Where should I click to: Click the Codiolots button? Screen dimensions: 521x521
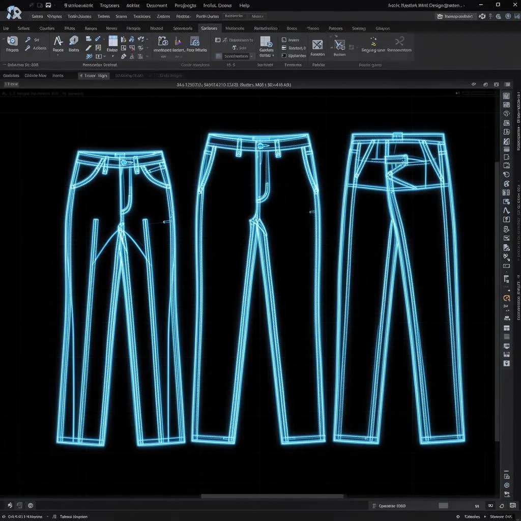click(x=11, y=76)
